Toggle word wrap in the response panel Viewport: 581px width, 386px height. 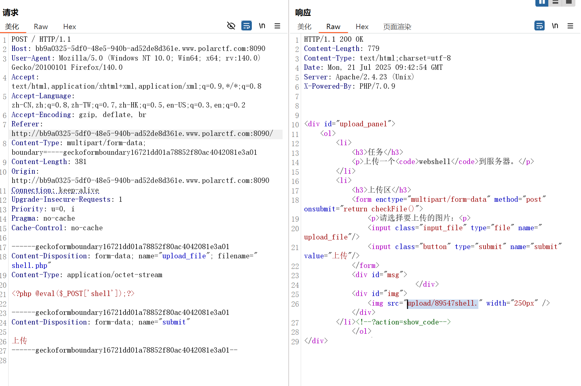pyautogui.click(x=539, y=26)
